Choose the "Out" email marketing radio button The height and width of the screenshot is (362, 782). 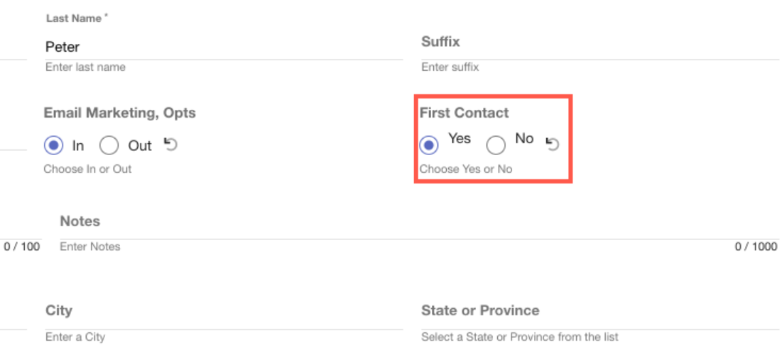[x=109, y=146]
